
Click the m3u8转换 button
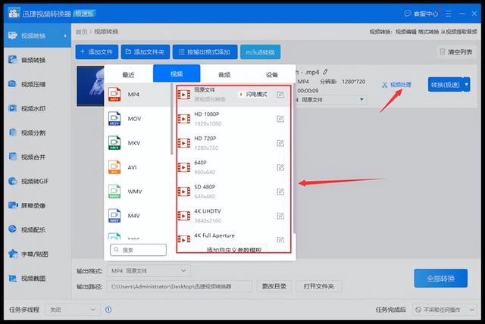(x=261, y=52)
